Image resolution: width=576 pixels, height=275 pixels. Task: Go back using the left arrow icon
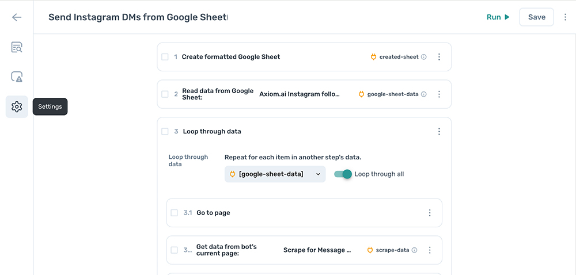click(x=17, y=17)
